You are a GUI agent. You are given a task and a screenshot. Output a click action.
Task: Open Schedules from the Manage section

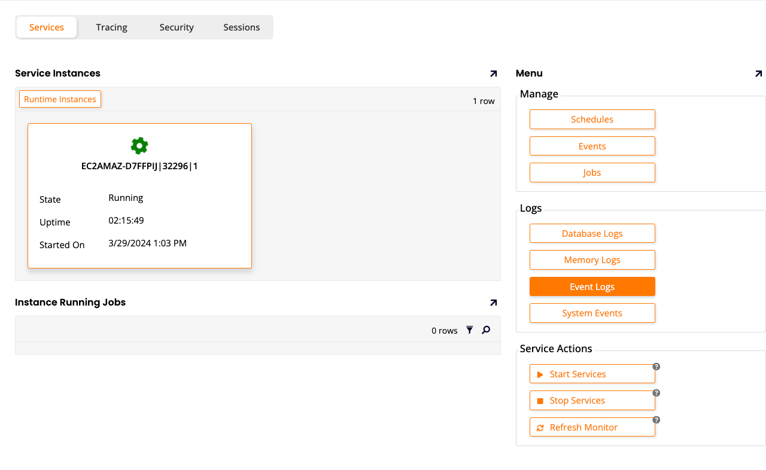(x=592, y=120)
